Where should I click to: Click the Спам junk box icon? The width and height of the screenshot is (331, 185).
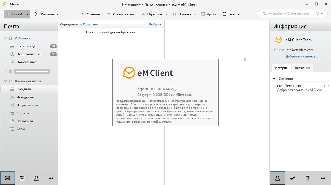(x=12, y=129)
